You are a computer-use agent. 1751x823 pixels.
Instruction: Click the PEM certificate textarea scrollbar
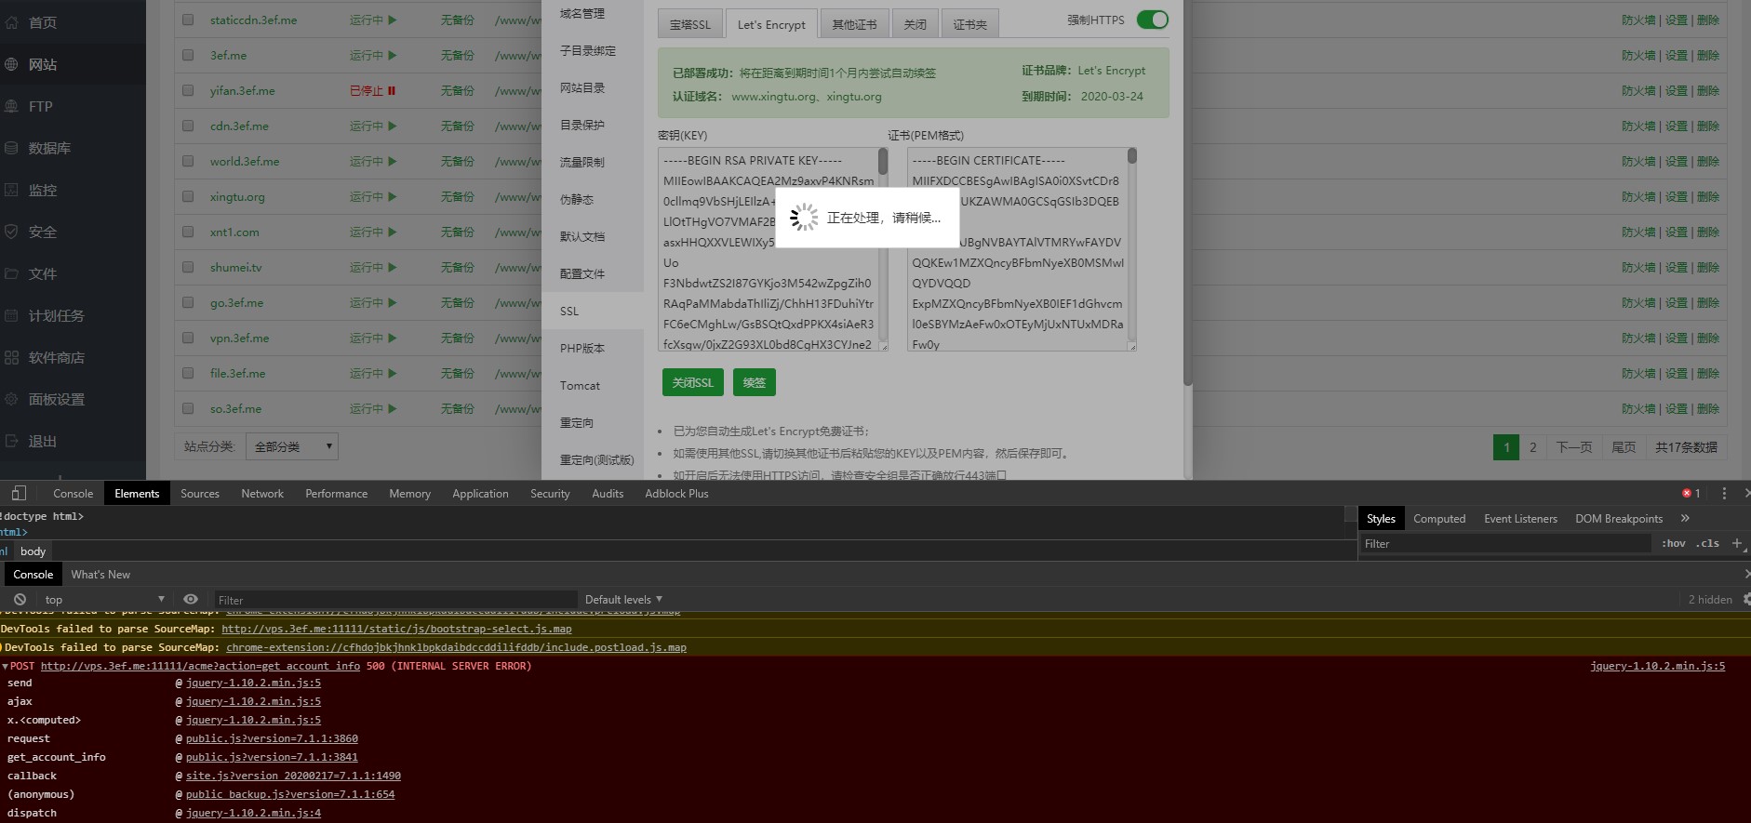[x=1132, y=155]
